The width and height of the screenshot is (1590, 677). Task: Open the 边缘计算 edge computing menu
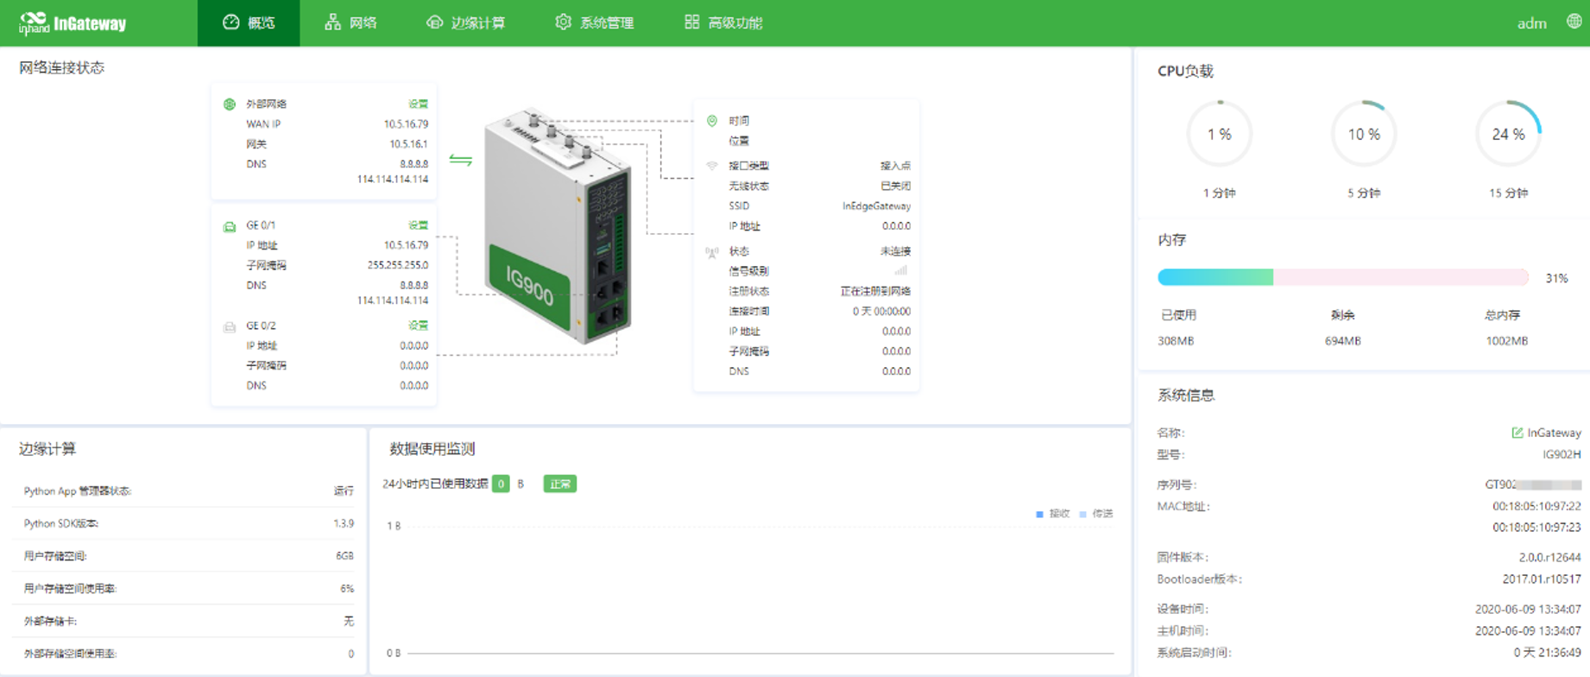[x=465, y=23]
